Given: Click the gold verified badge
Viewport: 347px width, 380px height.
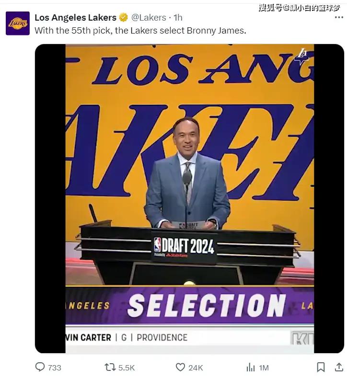Looking at the screenshot, I should point(124,17).
